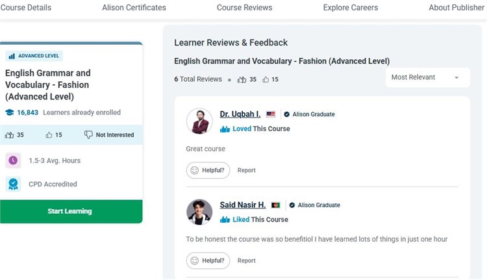Click the 1.5-3 Avg. Hours text

(55, 160)
